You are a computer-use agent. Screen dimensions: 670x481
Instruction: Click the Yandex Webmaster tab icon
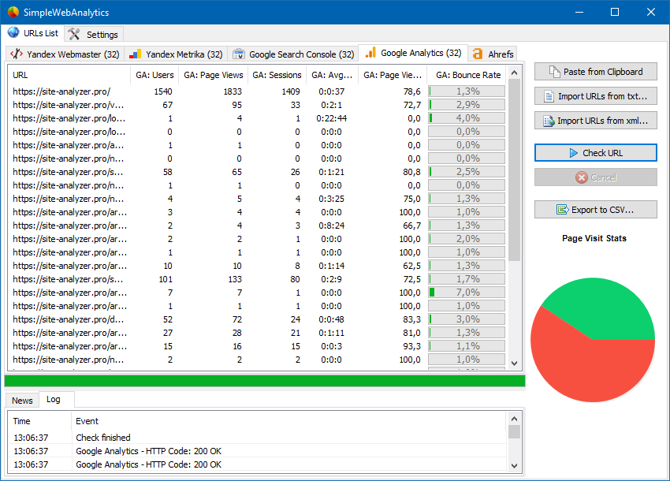[17, 54]
